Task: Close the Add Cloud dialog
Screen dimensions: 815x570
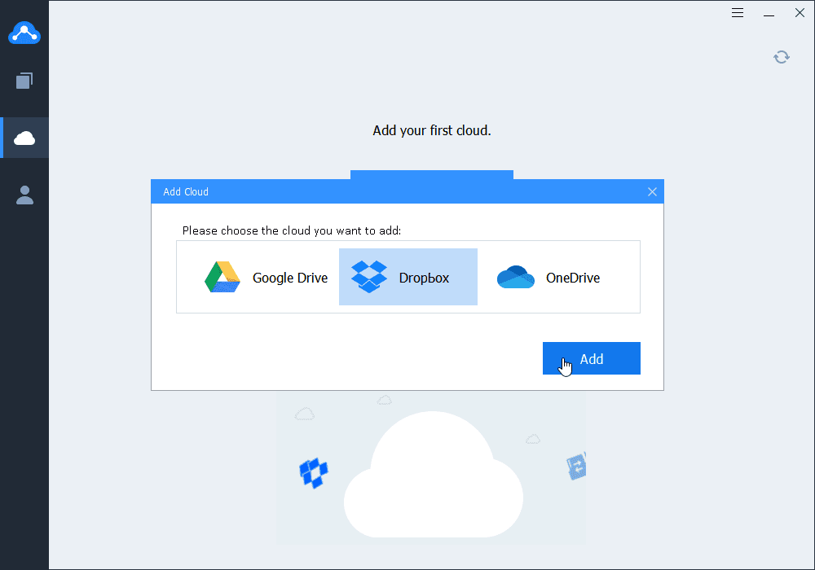Action: 652,191
